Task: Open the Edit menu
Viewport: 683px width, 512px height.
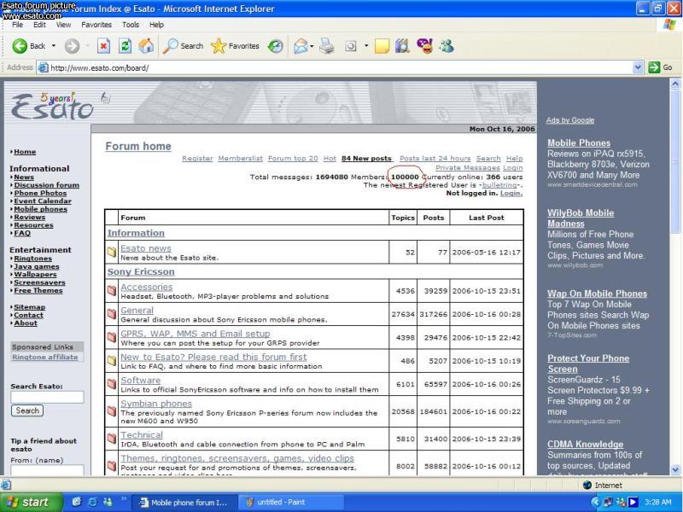Action: click(x=39, y=25)
